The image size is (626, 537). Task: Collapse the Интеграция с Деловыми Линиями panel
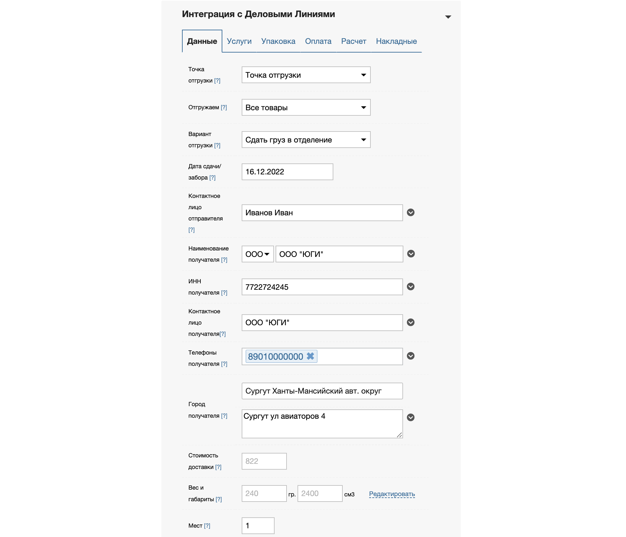(x=448, y=17)
